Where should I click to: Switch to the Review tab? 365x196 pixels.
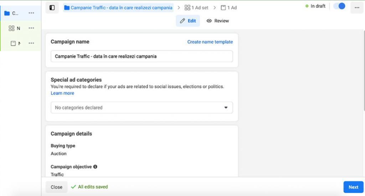tap(217, 21)
